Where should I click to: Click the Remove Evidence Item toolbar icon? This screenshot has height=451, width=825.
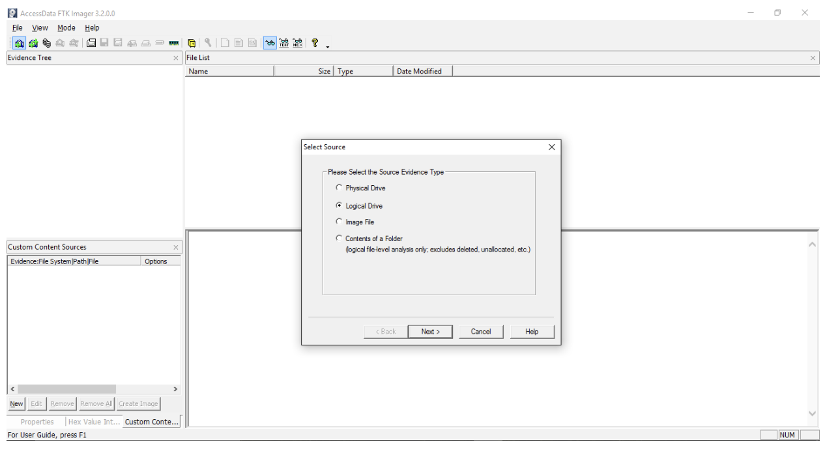[60, 43]
